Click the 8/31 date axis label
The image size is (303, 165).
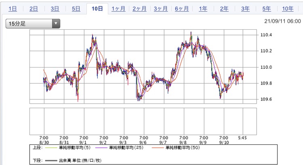(x=64, y=142)
